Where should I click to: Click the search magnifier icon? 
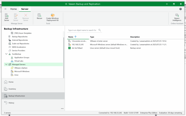point(100,30)
